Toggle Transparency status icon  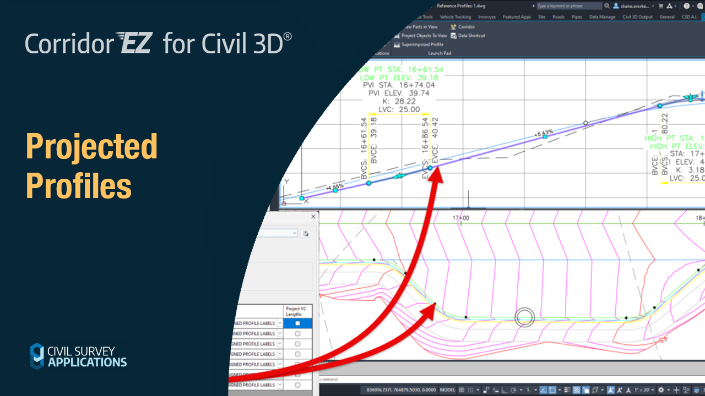tap(576, 390)
